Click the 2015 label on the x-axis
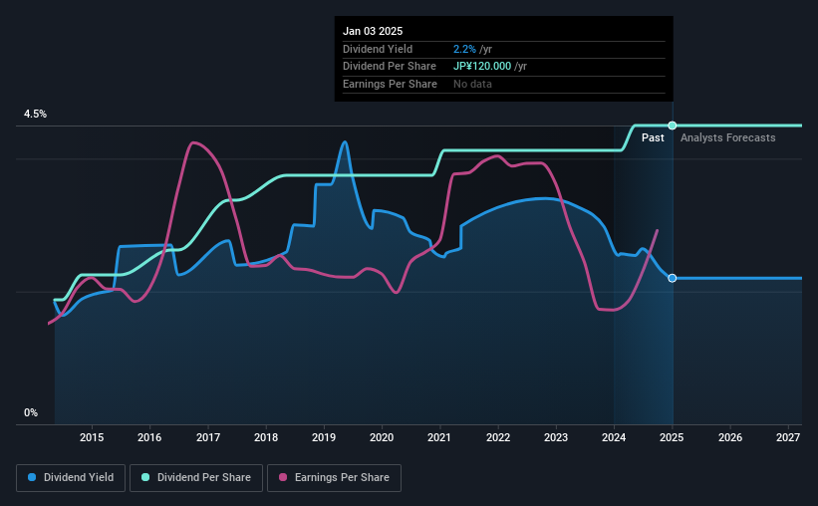 coord(92,437)
